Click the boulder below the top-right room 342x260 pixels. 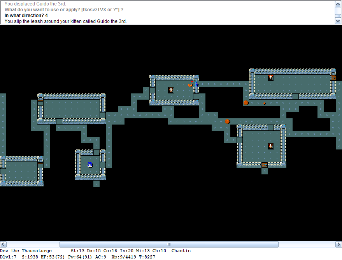pyautogui.click(x=246, y=103)
